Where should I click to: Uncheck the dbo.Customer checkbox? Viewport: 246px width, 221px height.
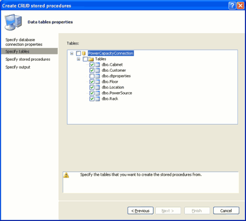point(92,70)
